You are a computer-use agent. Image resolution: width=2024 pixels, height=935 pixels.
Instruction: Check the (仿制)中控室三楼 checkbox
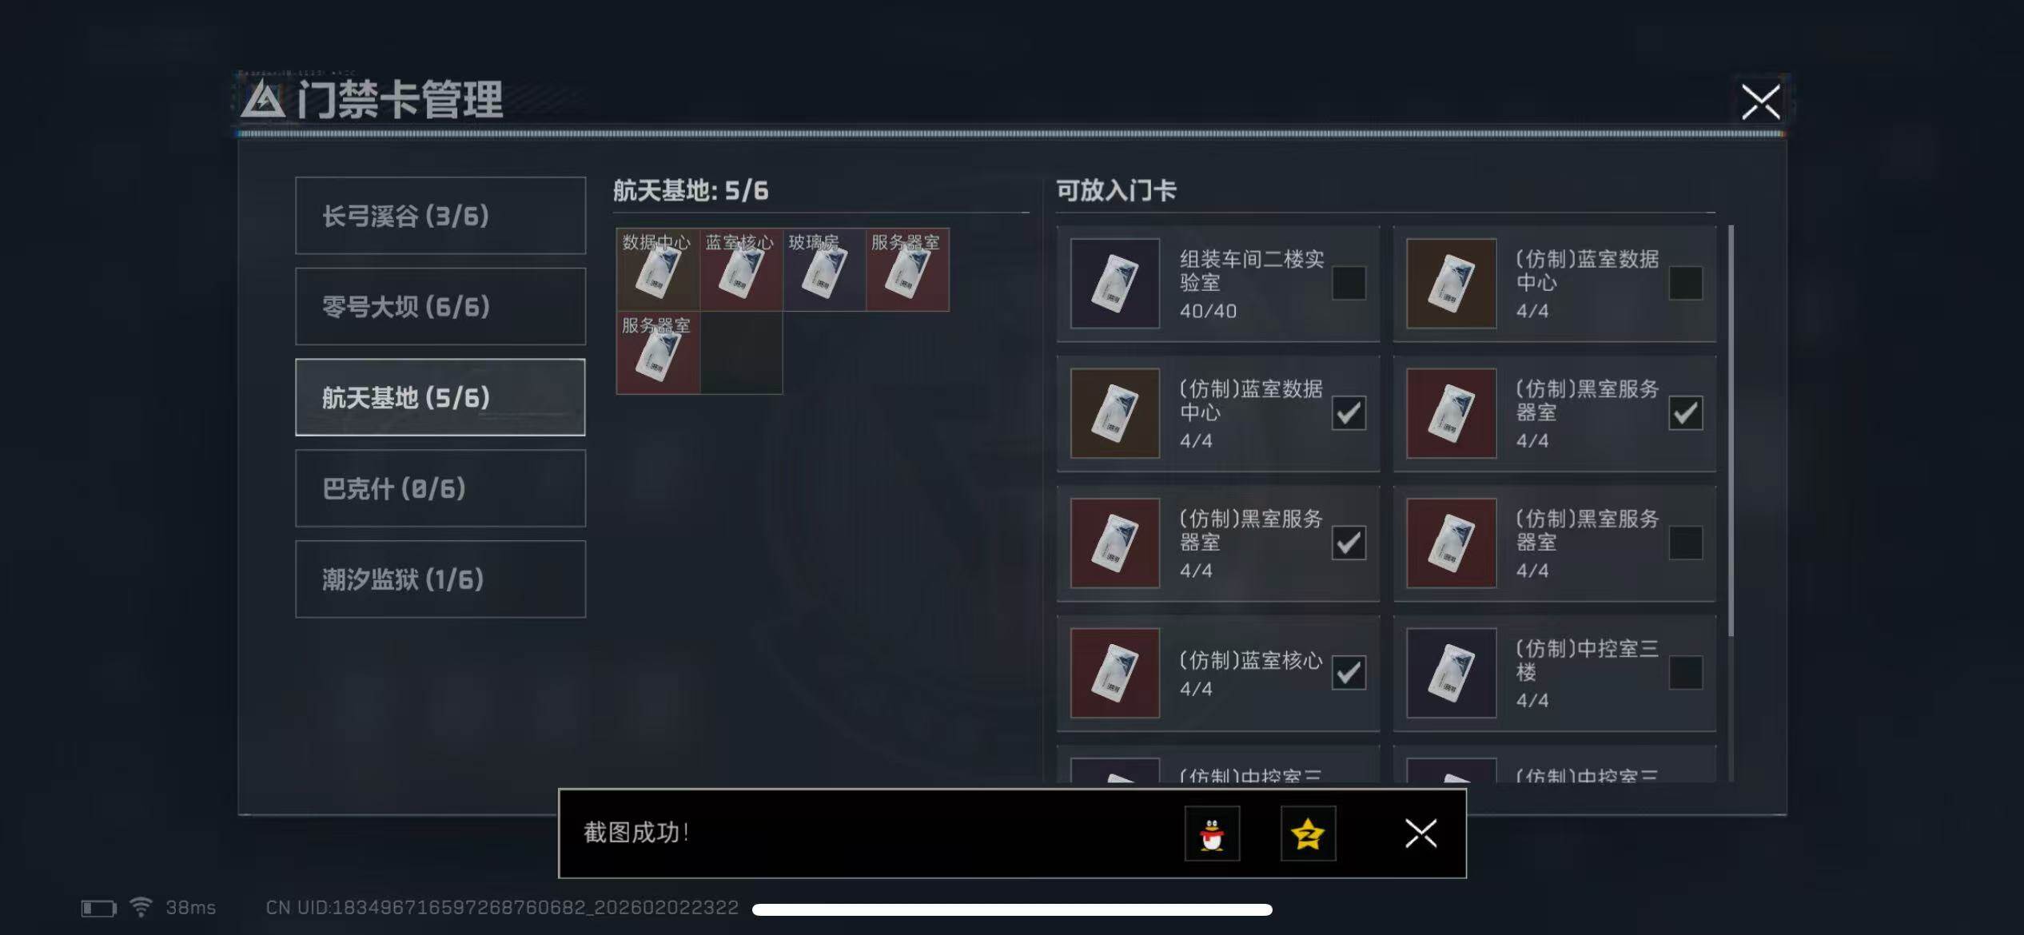[x=1685, y=673]
